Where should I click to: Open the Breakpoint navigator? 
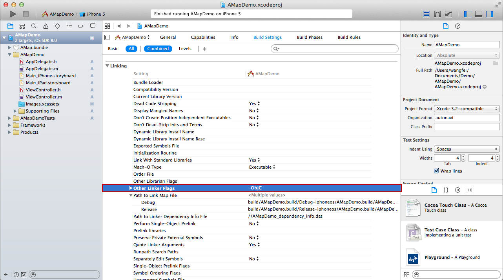[81, 26]
